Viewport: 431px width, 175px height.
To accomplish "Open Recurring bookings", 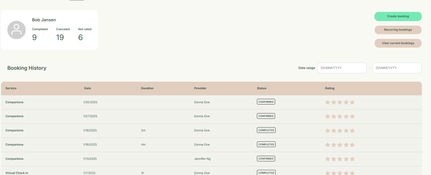I will click(398, 30).
